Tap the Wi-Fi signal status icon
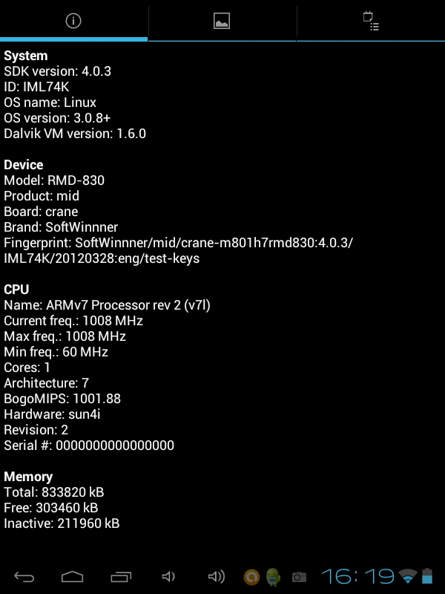 [408, 576]
